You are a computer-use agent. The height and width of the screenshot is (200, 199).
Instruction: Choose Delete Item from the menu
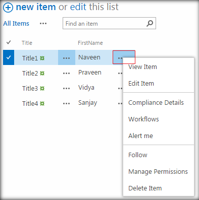(145, 188)
